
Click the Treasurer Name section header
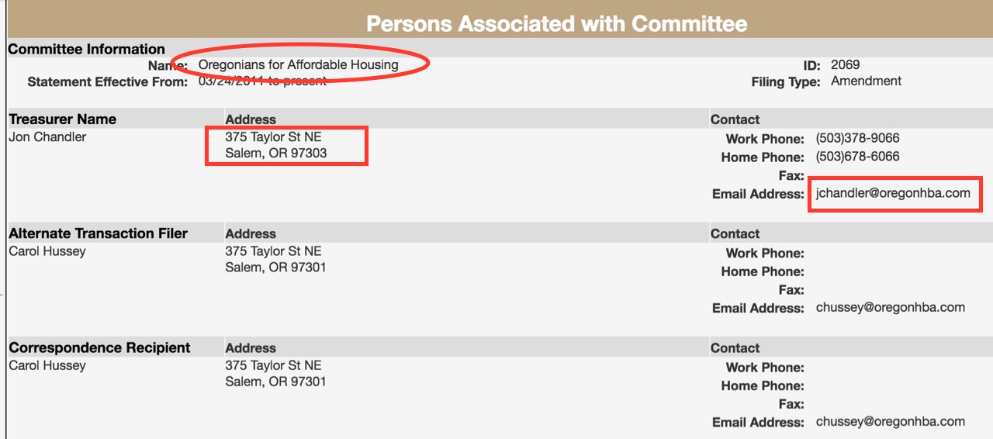click(62, 119)
